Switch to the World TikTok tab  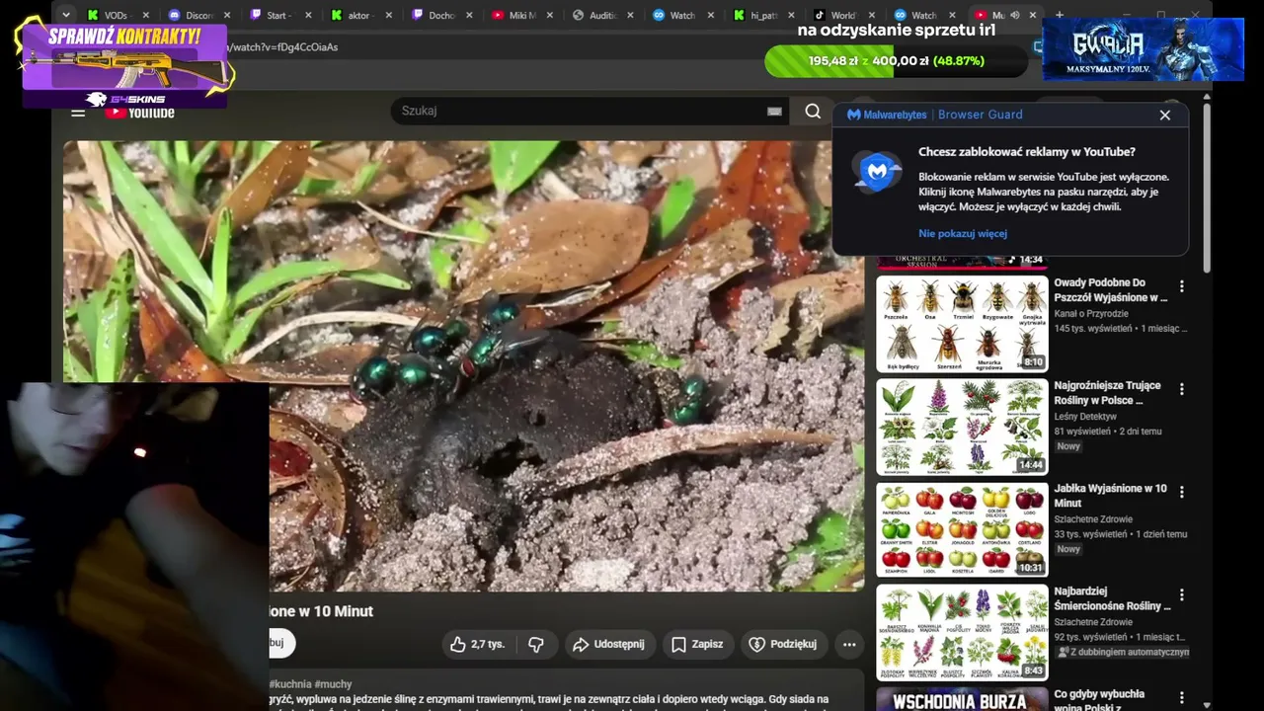843,16
